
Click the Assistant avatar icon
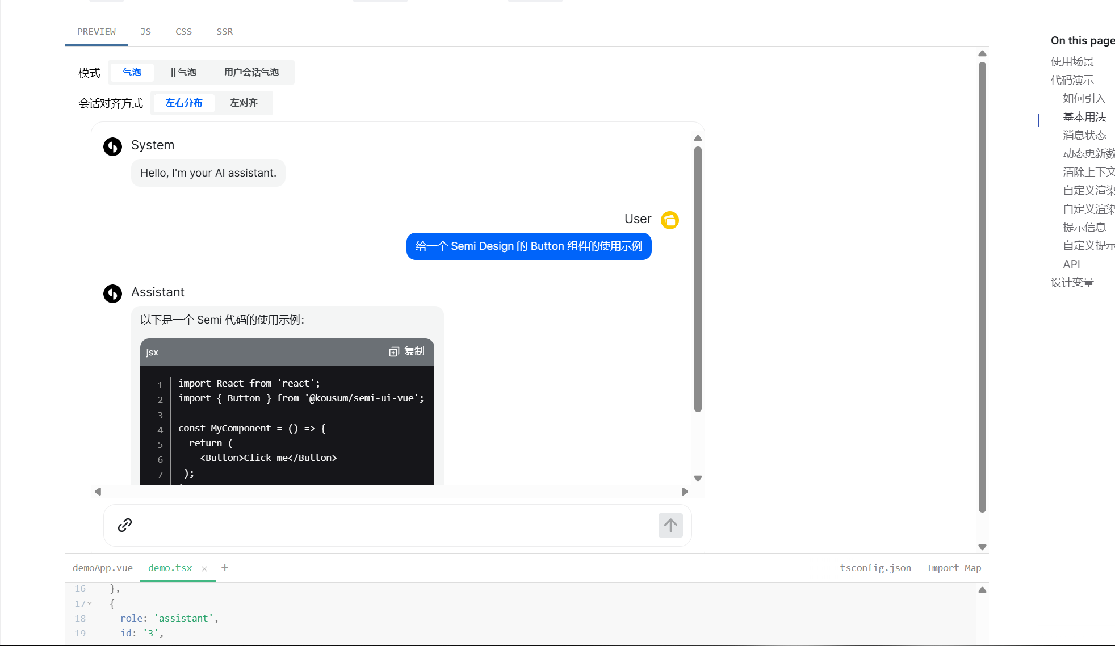coord(112,293)
